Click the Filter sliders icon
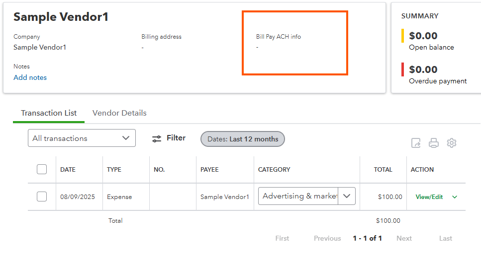Screen dimensions: 481x263 [157, 138]
